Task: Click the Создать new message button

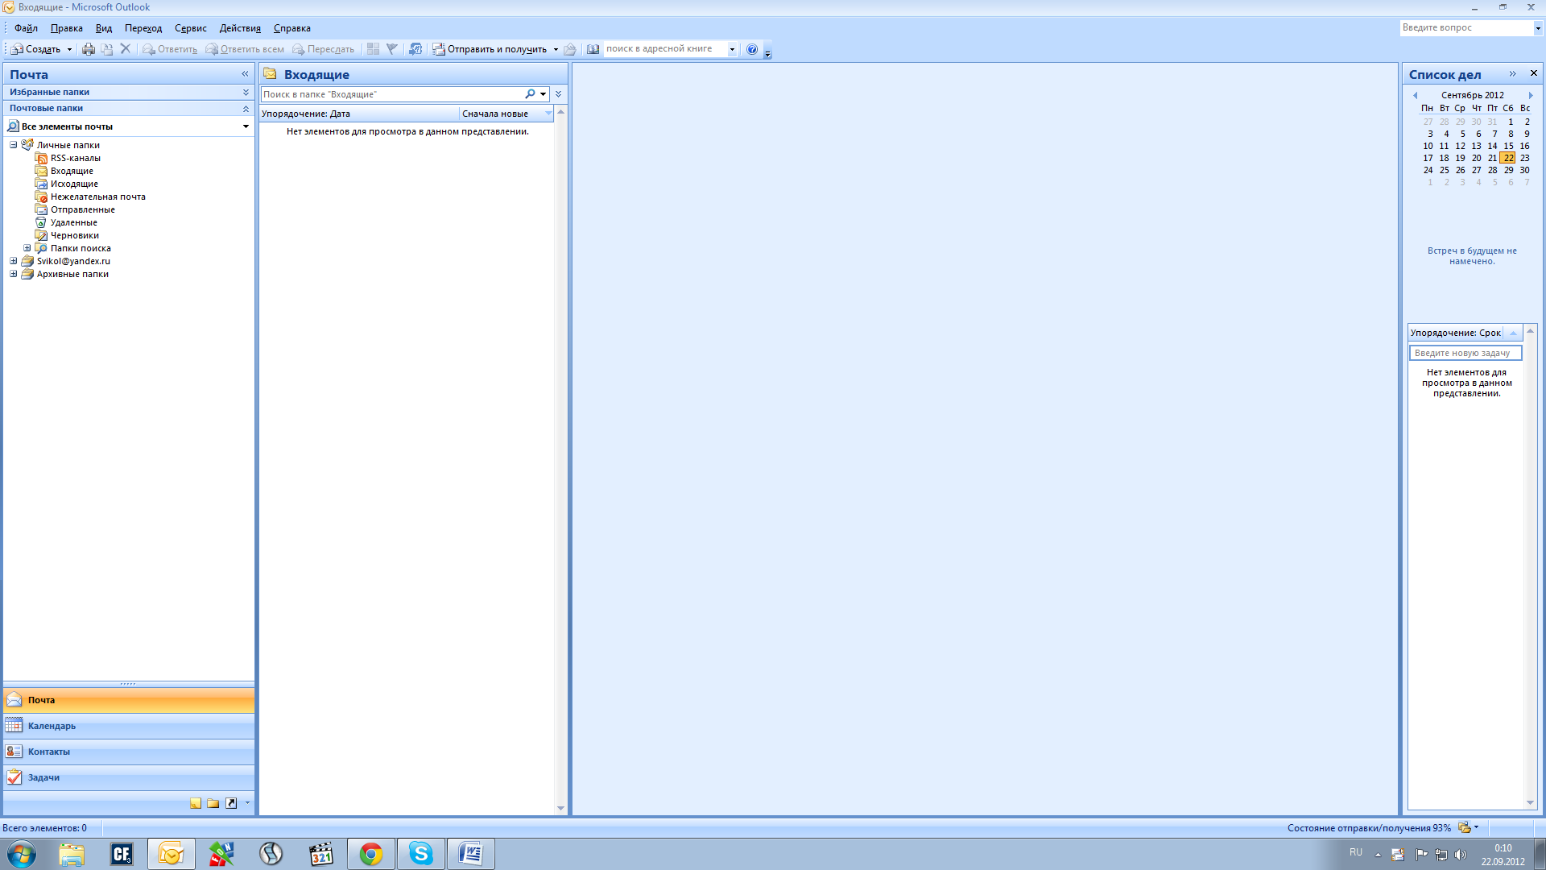Action: (x=35, y=49)
